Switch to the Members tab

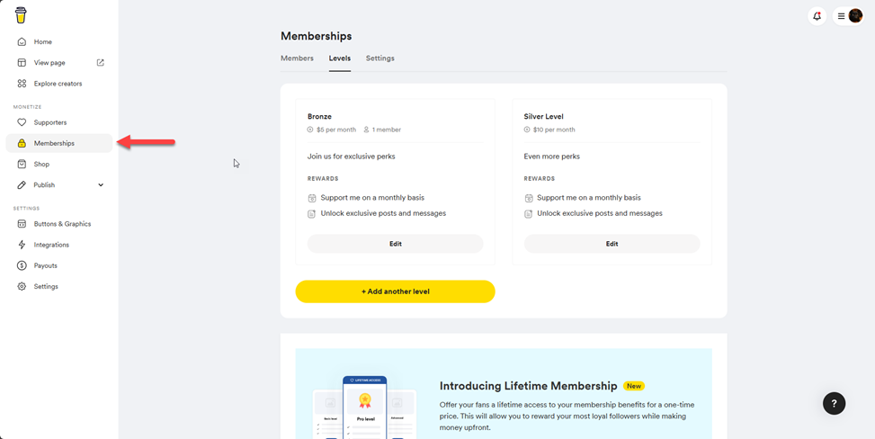pos(297,58)
